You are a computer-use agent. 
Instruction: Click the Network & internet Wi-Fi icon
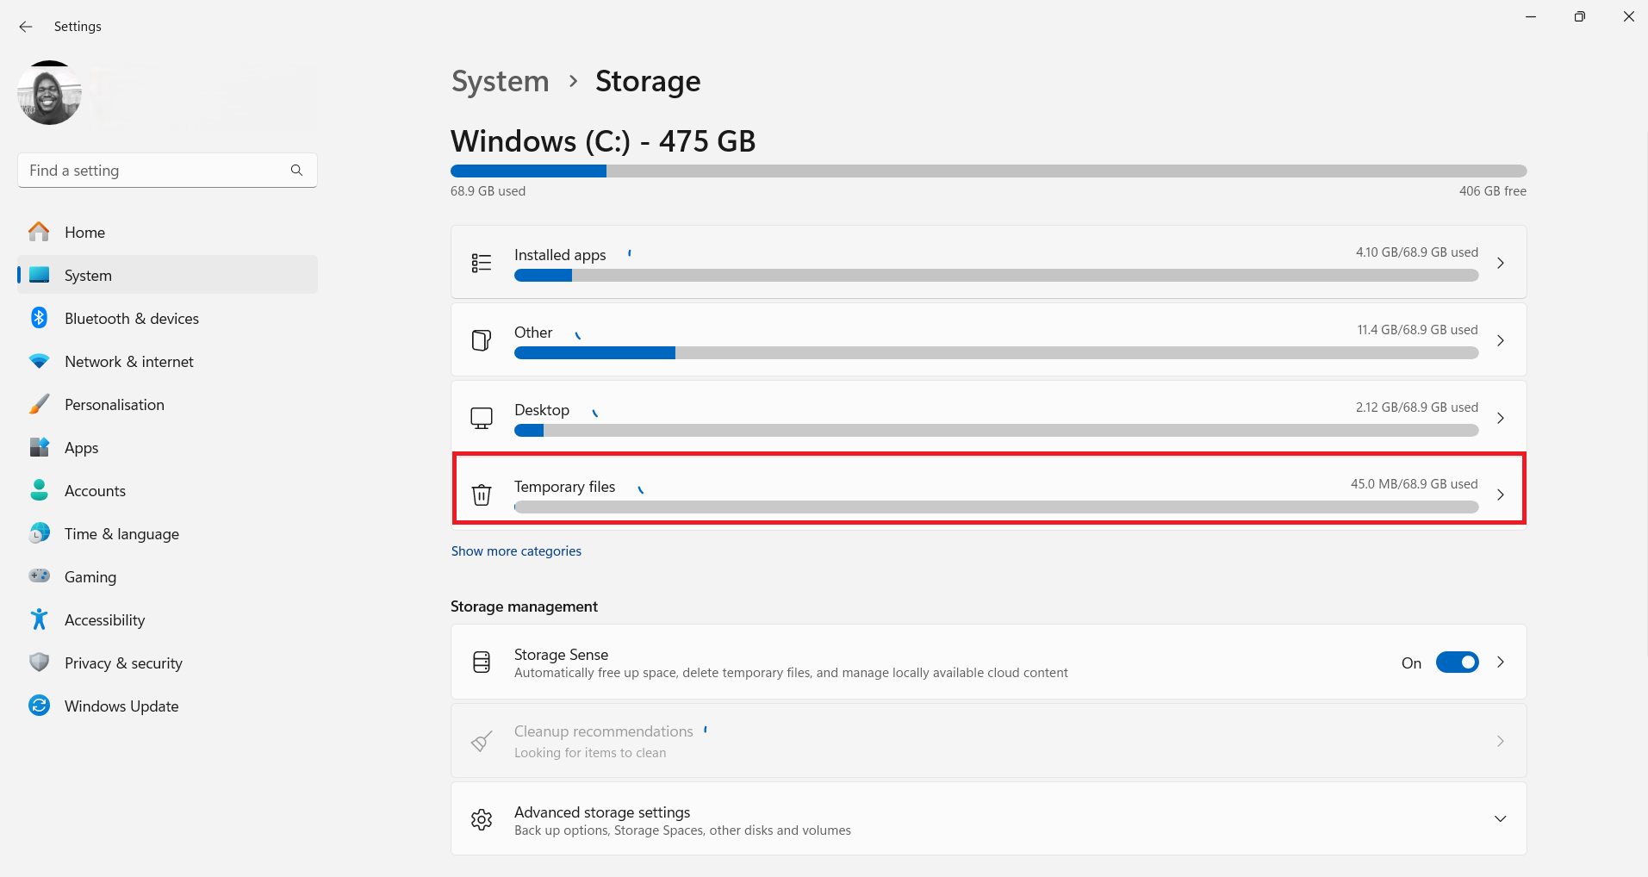coord(40,362)
